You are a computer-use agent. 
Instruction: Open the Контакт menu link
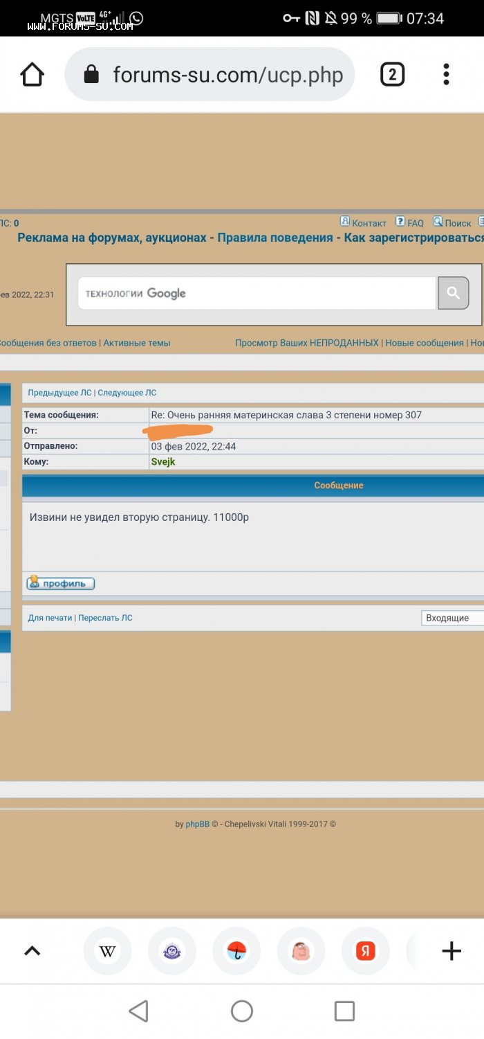364,223
